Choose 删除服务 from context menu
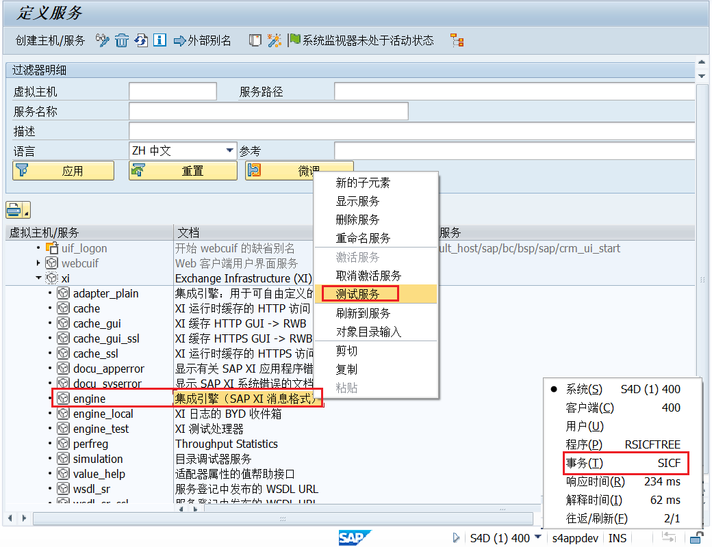 [x=376, y=220]
